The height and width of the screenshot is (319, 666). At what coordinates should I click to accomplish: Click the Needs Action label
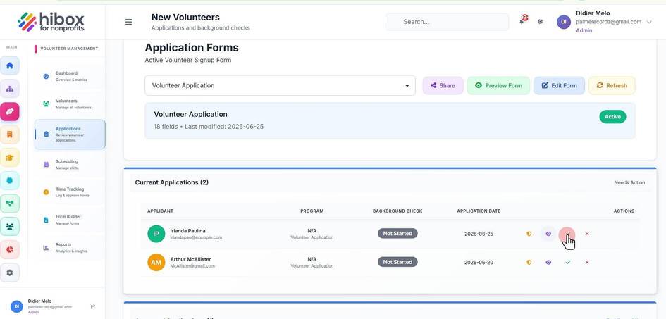click(x=629, y=182)
